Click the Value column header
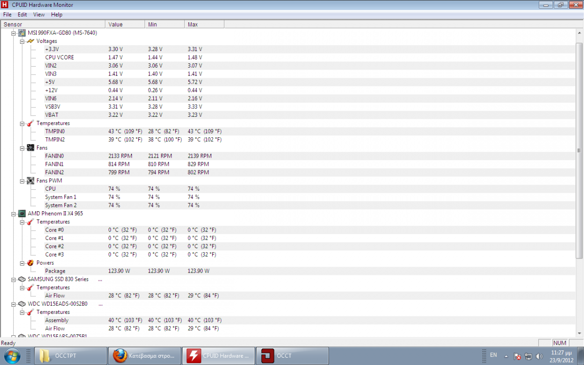The image size is (584, 365). click(x=125, y=24)
